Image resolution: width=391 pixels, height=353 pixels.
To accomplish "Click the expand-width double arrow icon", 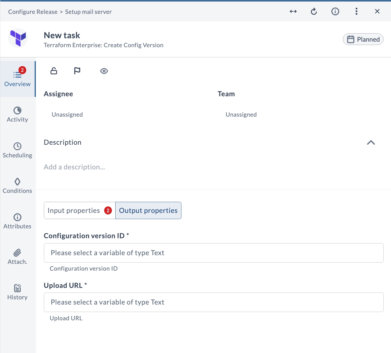I will 293,12.
